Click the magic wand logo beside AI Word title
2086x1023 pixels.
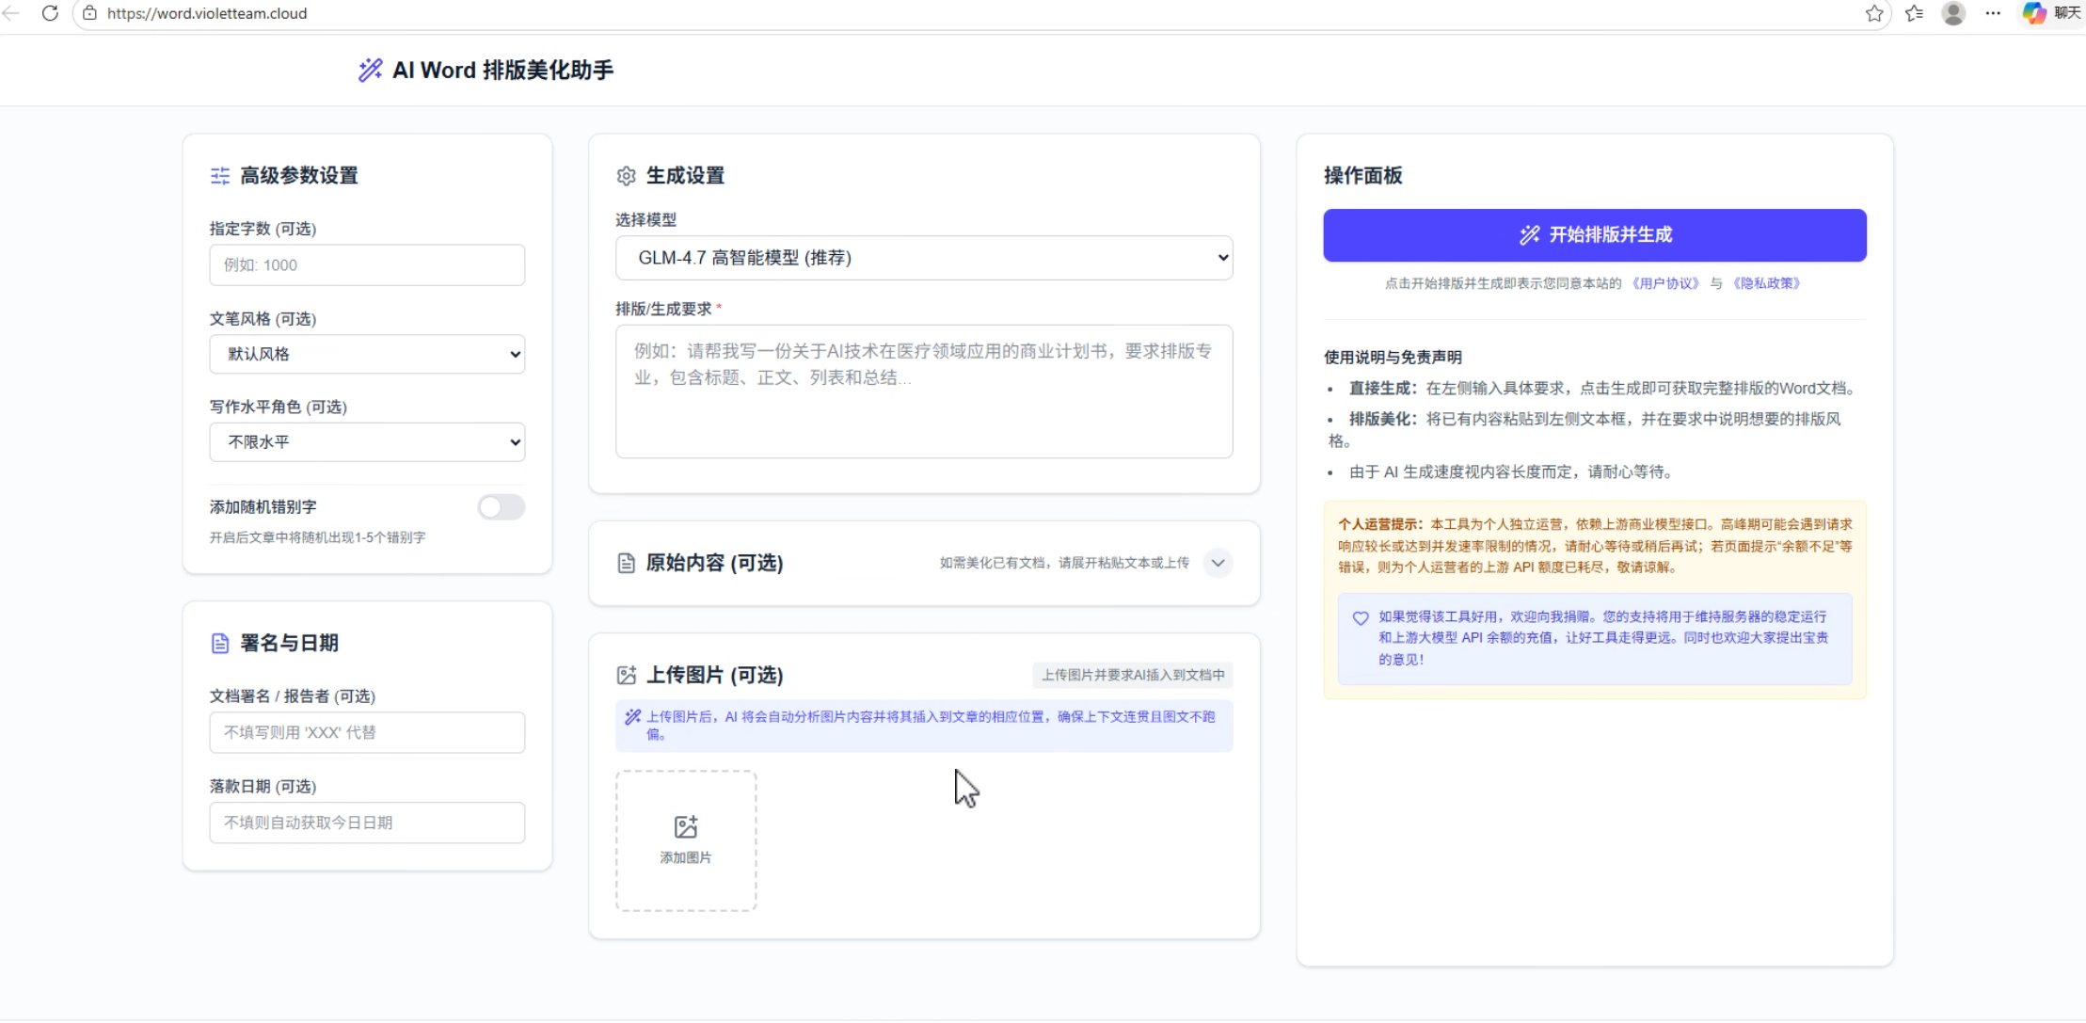(370, 70)
